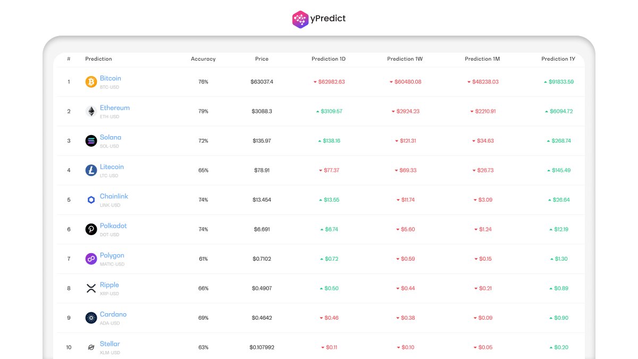Select Bitcoin price $63037.4
Image resolution: width=638 pixels, height=359 pixels.
coord(262,82)
